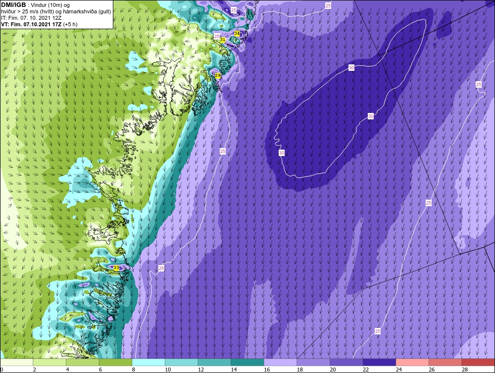Click the 22–24 m/s dark indigo legend swatch
The image size is (495, 373).
pos(380,362)
